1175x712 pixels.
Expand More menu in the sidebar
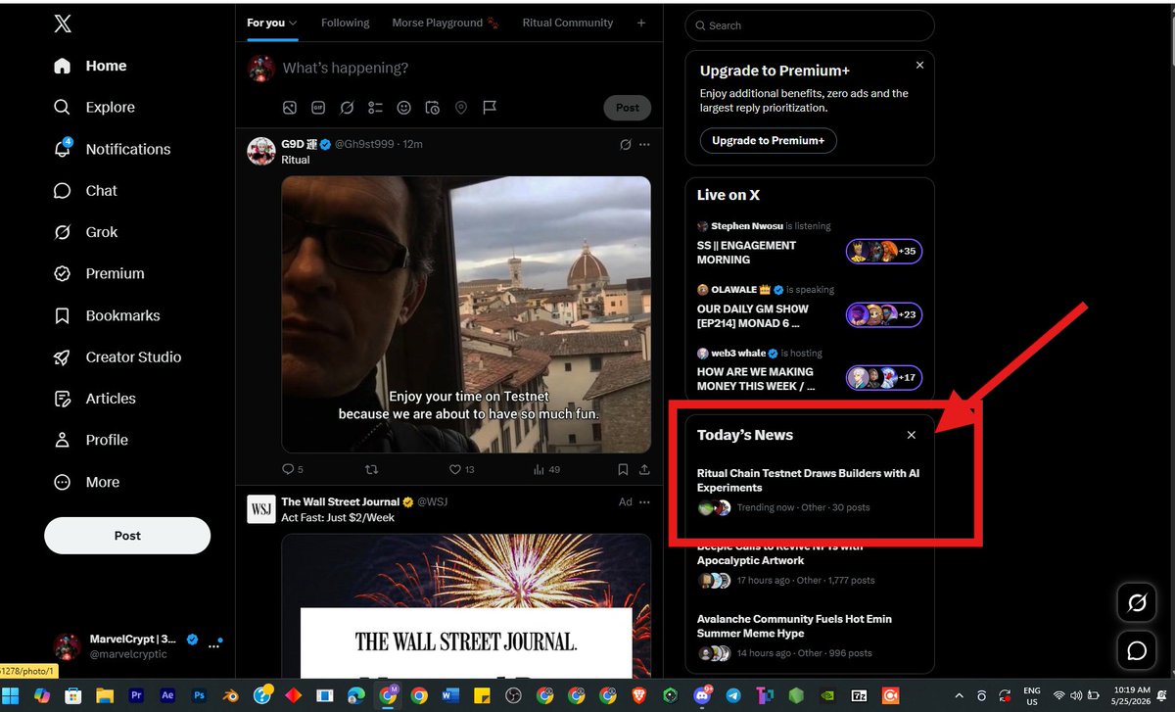click(87, 482)
